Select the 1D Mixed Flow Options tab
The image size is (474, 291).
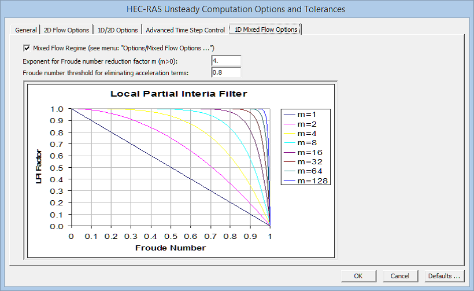tap(266, 30)
